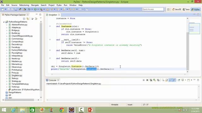
Task: Click the Pin Console icon
Action: click(179, 80)
